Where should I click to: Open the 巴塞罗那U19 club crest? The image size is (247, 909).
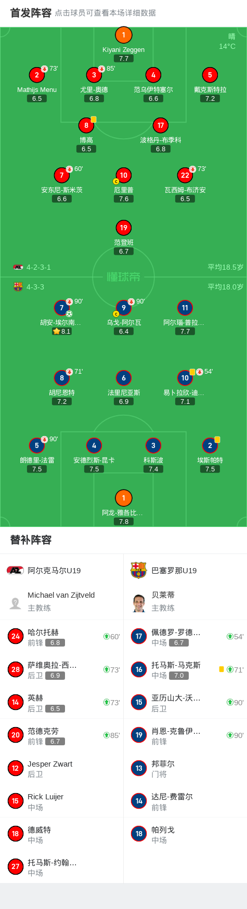[x=138, y=570]
